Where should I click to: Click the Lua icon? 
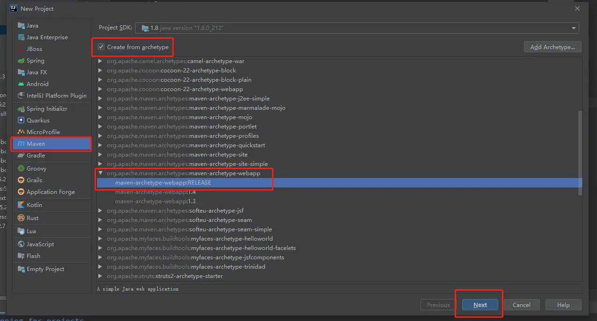[x=21, y=231]
